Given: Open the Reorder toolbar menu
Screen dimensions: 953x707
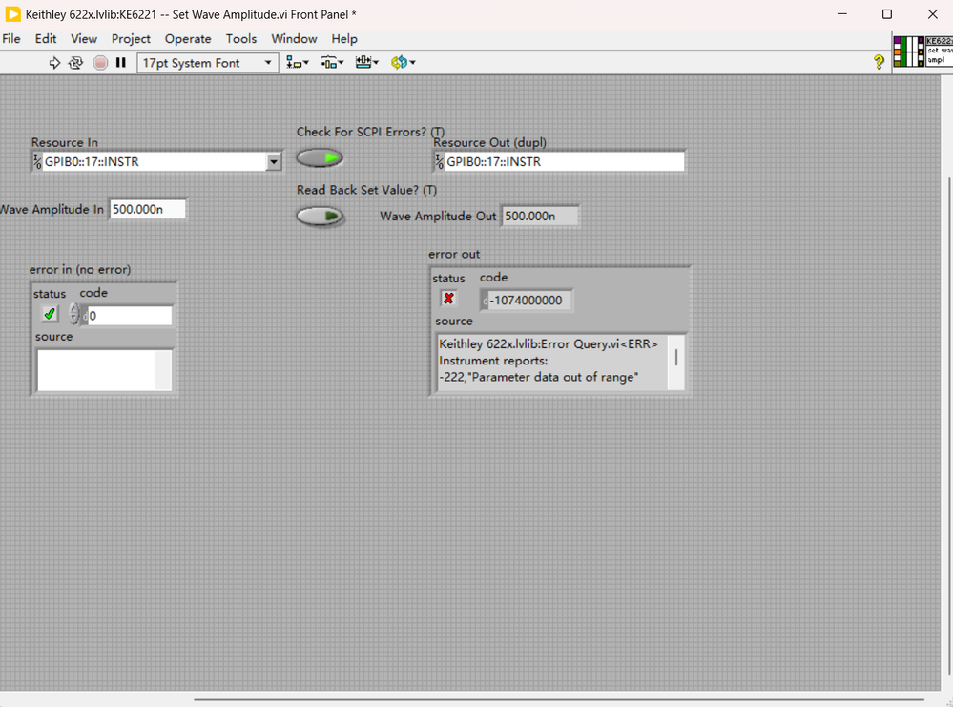Looking at the screenshot, I should coord(403,63).
